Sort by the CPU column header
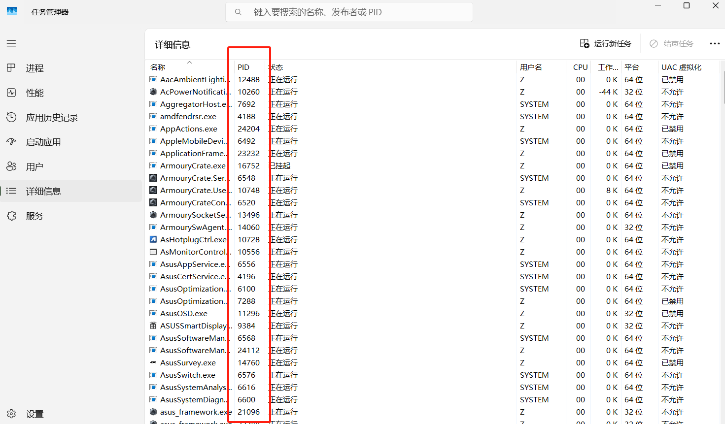The width and height of the screenshot is (725, 424). click(x=581, y=67)
